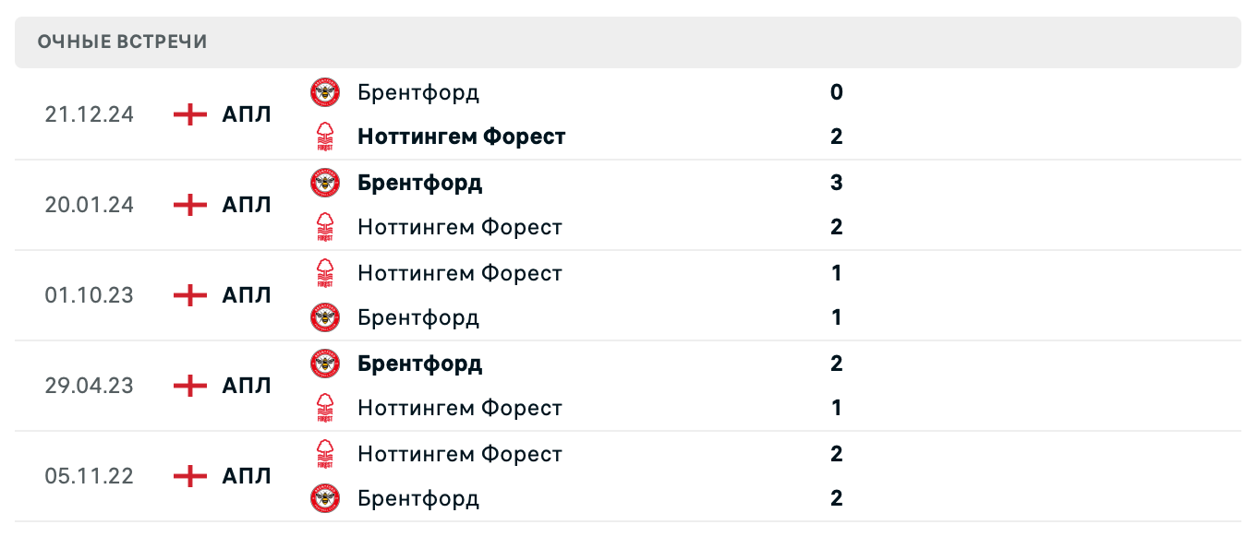Click the Nottingham Forest tree emblem in the 29.04.23 row
The height and width of the screenshot is (537, 1258).
coord(325,407)
